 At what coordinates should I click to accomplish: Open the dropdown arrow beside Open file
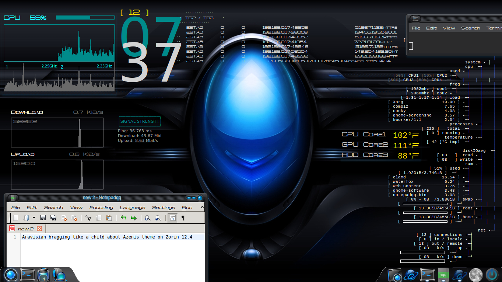coord(34,218)
